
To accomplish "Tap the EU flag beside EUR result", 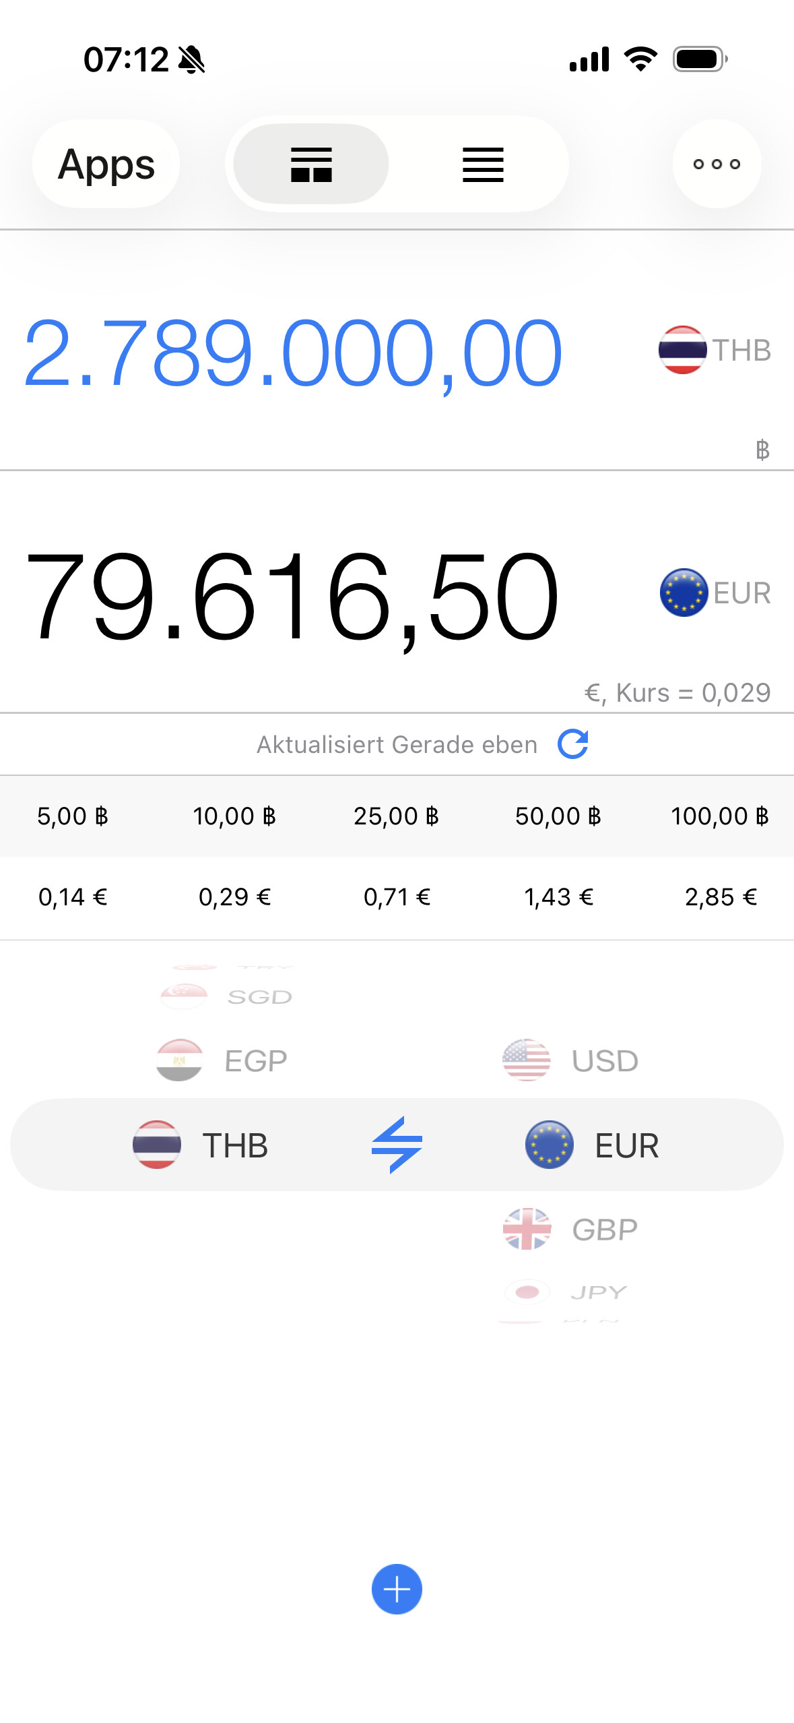I will 684,593.
